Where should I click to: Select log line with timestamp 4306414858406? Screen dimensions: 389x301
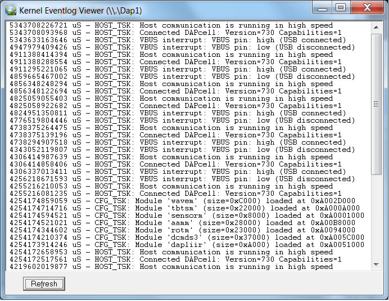175,164
